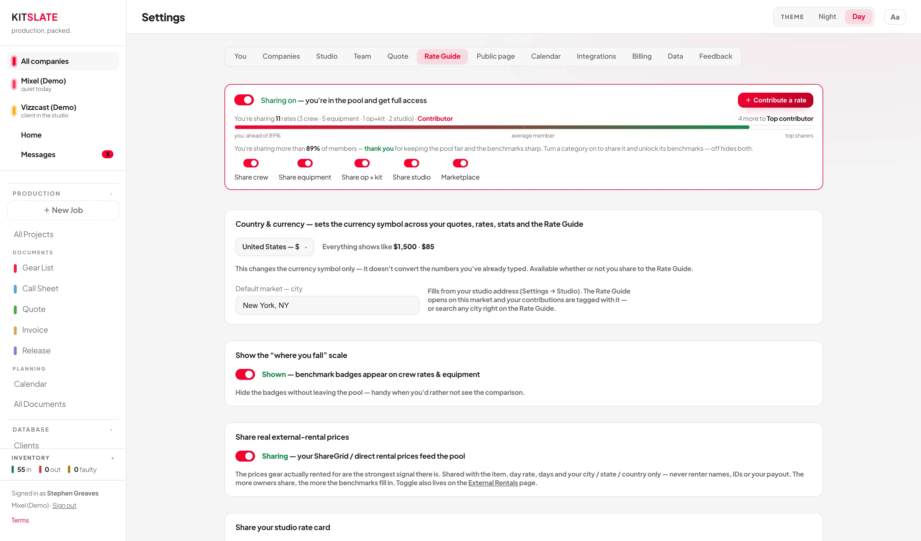Image resolution: width=921 pixels, height=541 pixels.
Task: Click Contribute a rate button
Action: click(775, 100)
